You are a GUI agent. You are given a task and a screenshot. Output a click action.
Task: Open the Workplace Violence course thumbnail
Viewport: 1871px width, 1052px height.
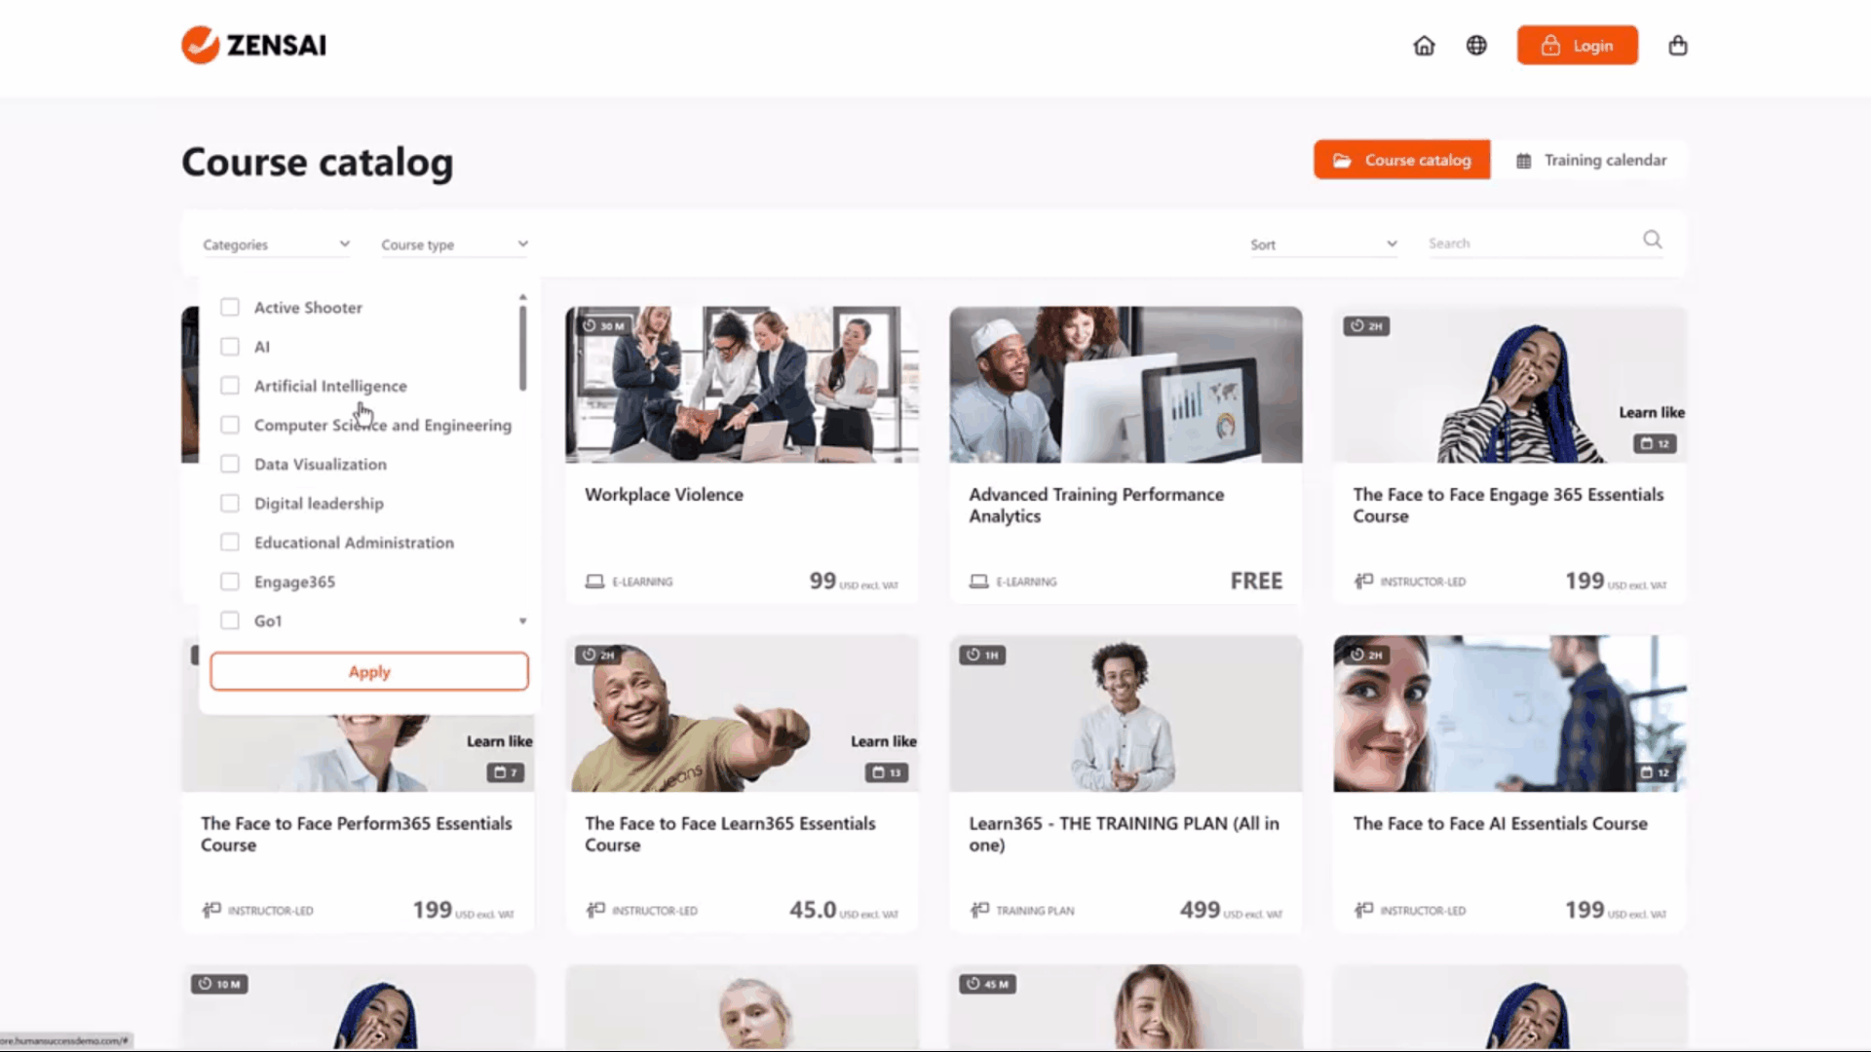[x=742, y=385]
